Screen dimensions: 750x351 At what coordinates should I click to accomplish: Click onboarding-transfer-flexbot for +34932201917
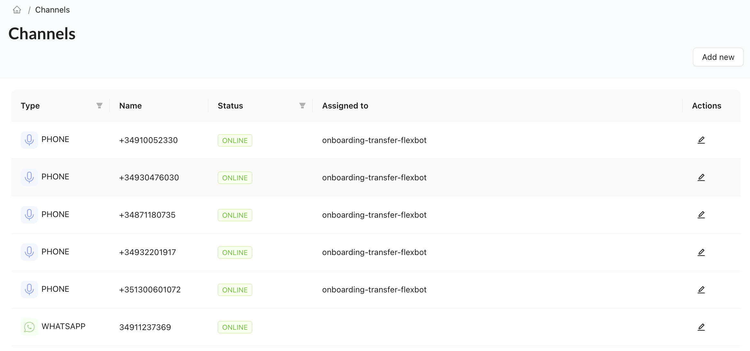click(374, 252)
